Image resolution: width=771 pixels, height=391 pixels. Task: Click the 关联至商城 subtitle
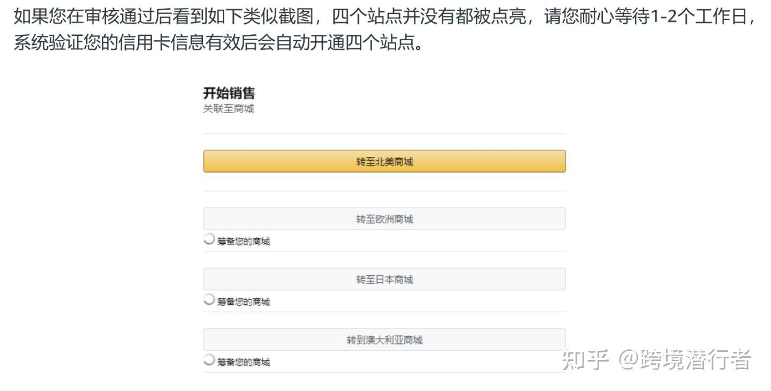coord(228,109)
